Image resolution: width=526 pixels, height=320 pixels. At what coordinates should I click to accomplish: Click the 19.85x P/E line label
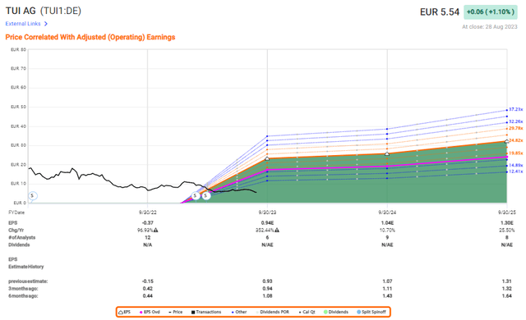point(515,153)
